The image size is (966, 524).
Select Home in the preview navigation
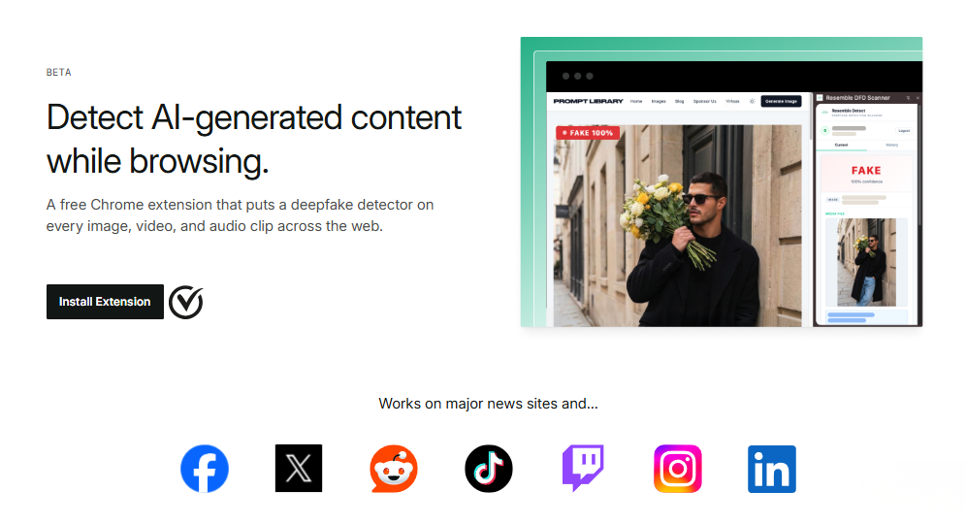click(636, 101)
